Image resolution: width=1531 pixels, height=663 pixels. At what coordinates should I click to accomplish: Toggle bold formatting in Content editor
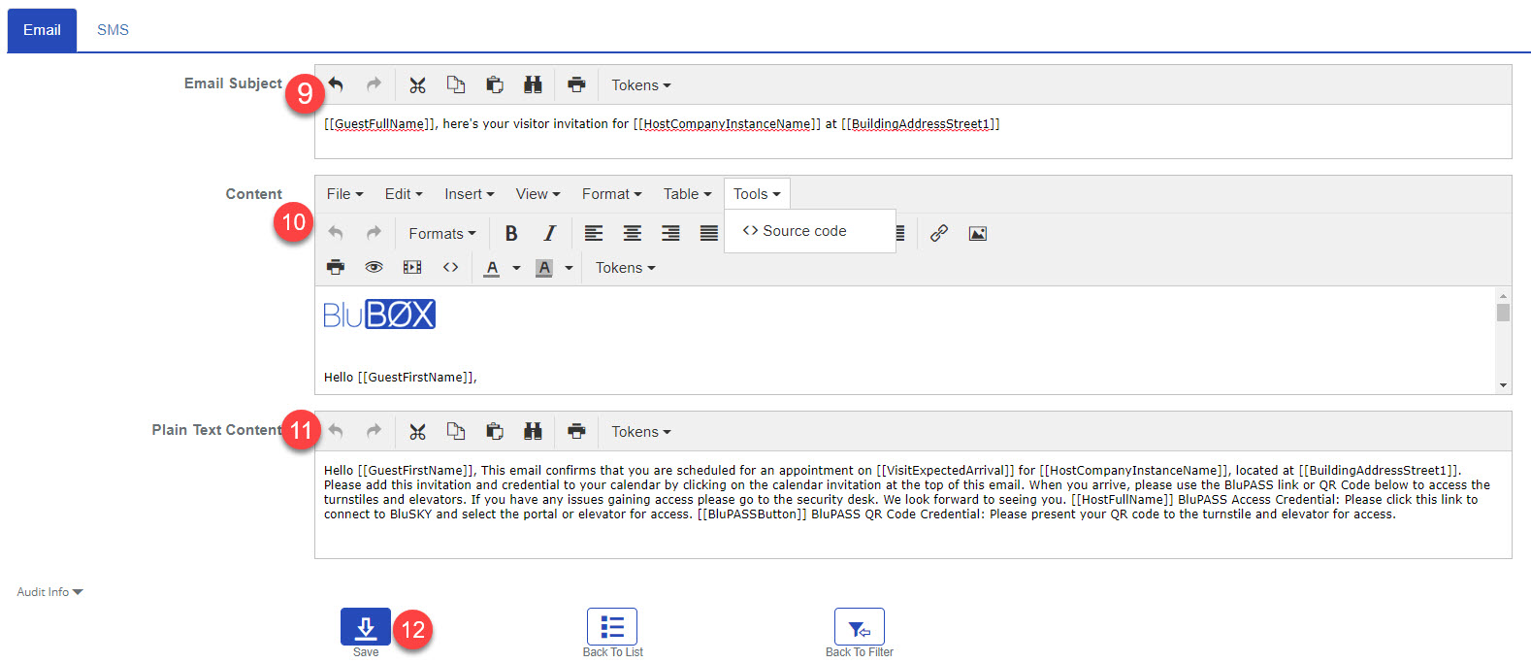tap(511, 233)
